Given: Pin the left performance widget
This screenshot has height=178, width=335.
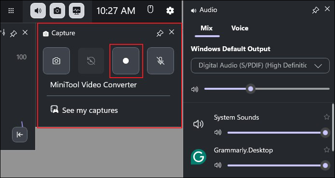Looking at the screenshot, I should coord(13,34).
